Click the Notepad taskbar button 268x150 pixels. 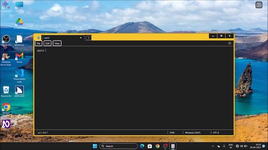point(173,146)
